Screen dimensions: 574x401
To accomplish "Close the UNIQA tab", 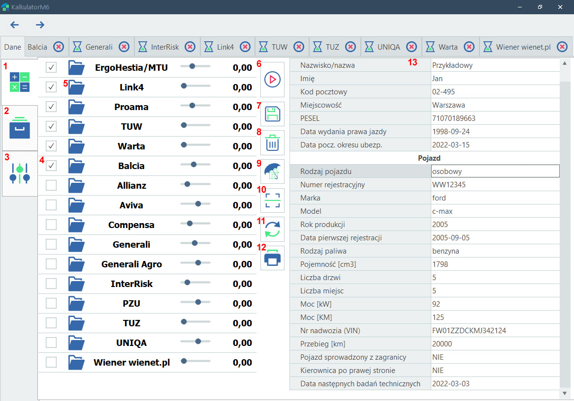I will (x=412, y=47).
